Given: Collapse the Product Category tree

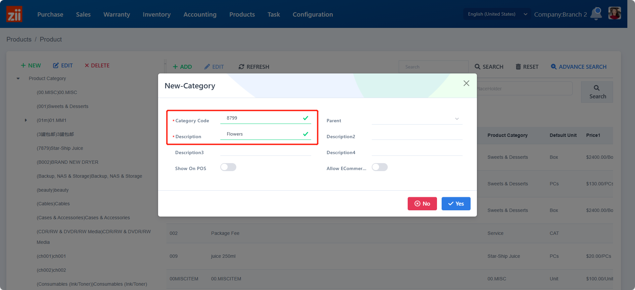Looking at the screenshot, I should pos(18,79).
